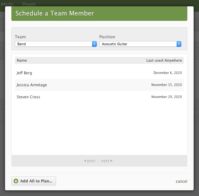199x196 pixels.
Task: Click the December 6, 2020 date
Action: (x=167, y=73)
